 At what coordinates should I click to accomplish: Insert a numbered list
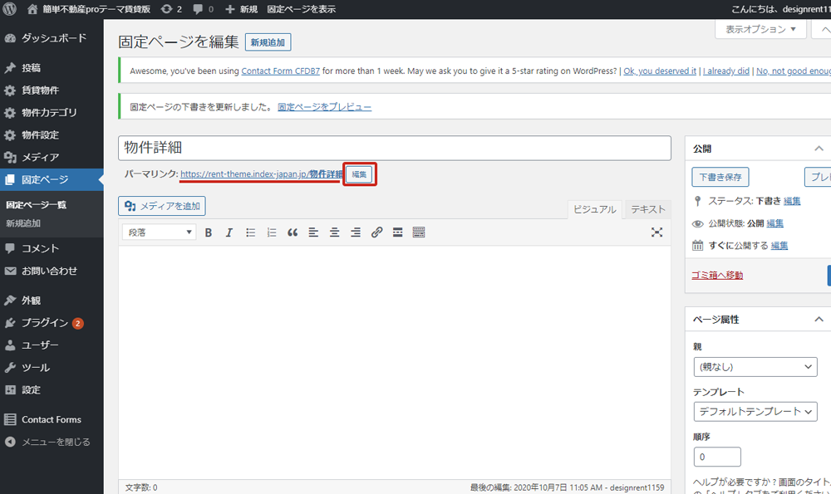[x=271, y=232]
